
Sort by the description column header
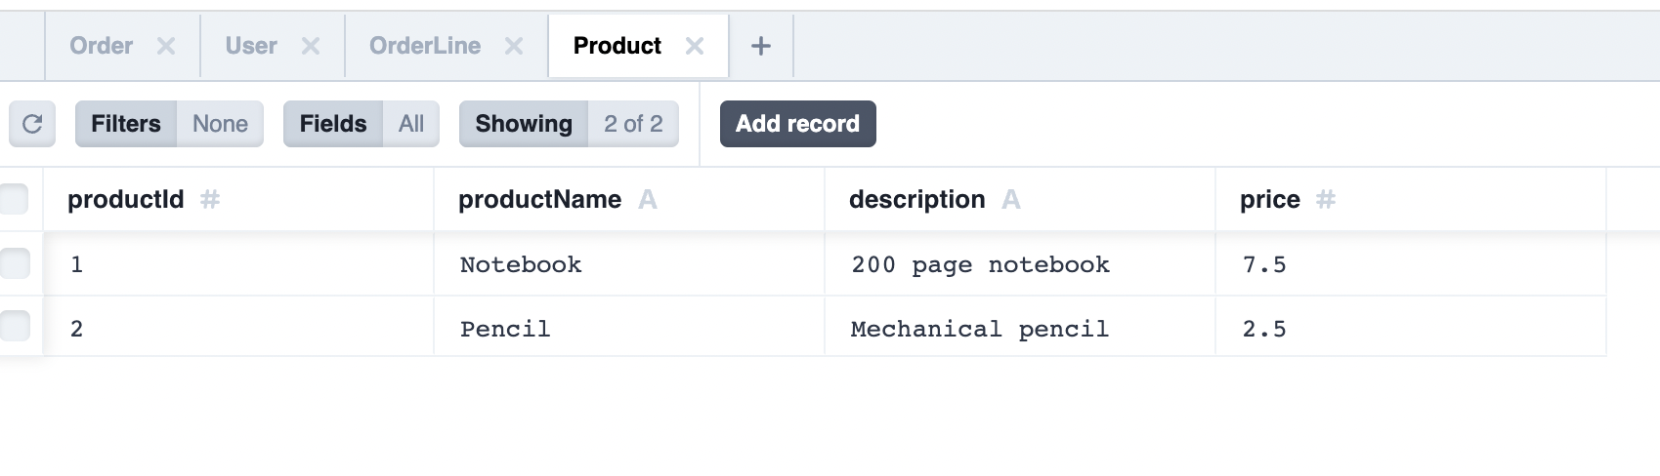click(916, 200)
